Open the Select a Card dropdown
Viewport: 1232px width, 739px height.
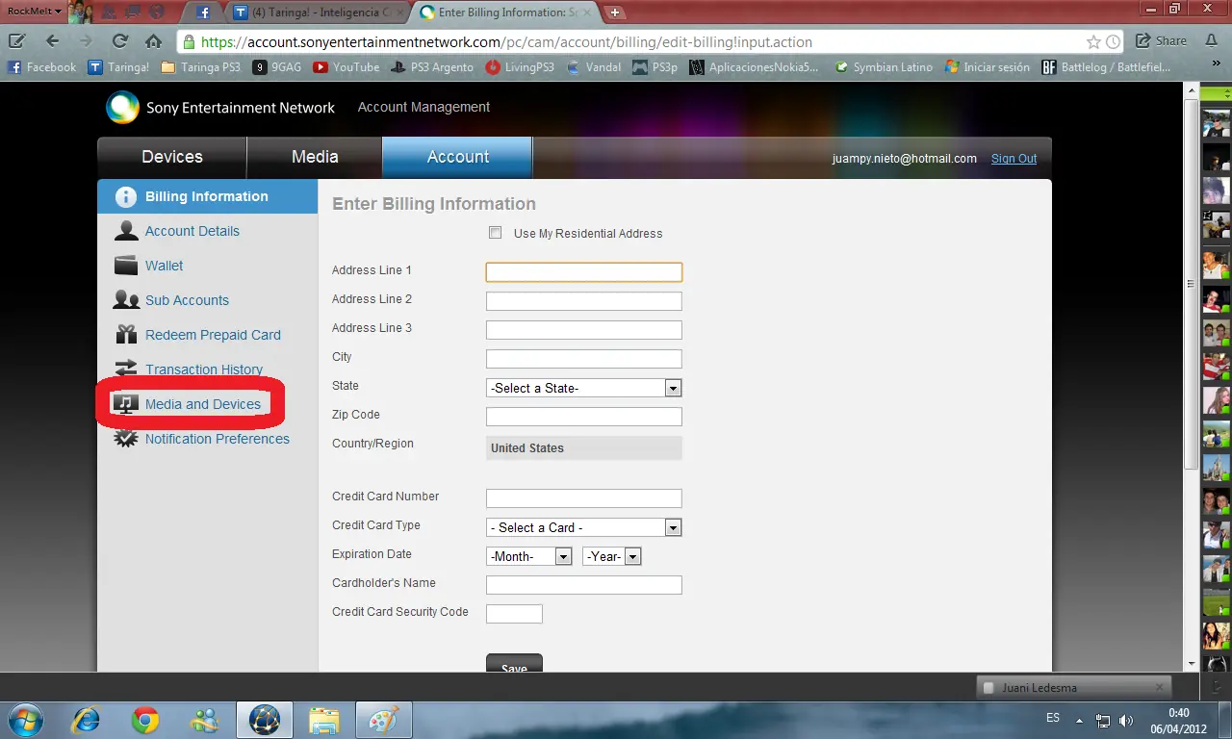tap(584, 527)
